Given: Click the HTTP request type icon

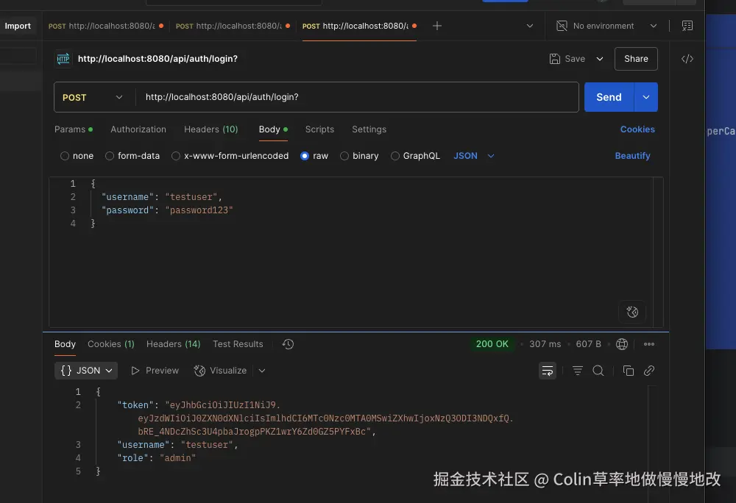Looking at the screenshot, I should [x=63, y=59].
